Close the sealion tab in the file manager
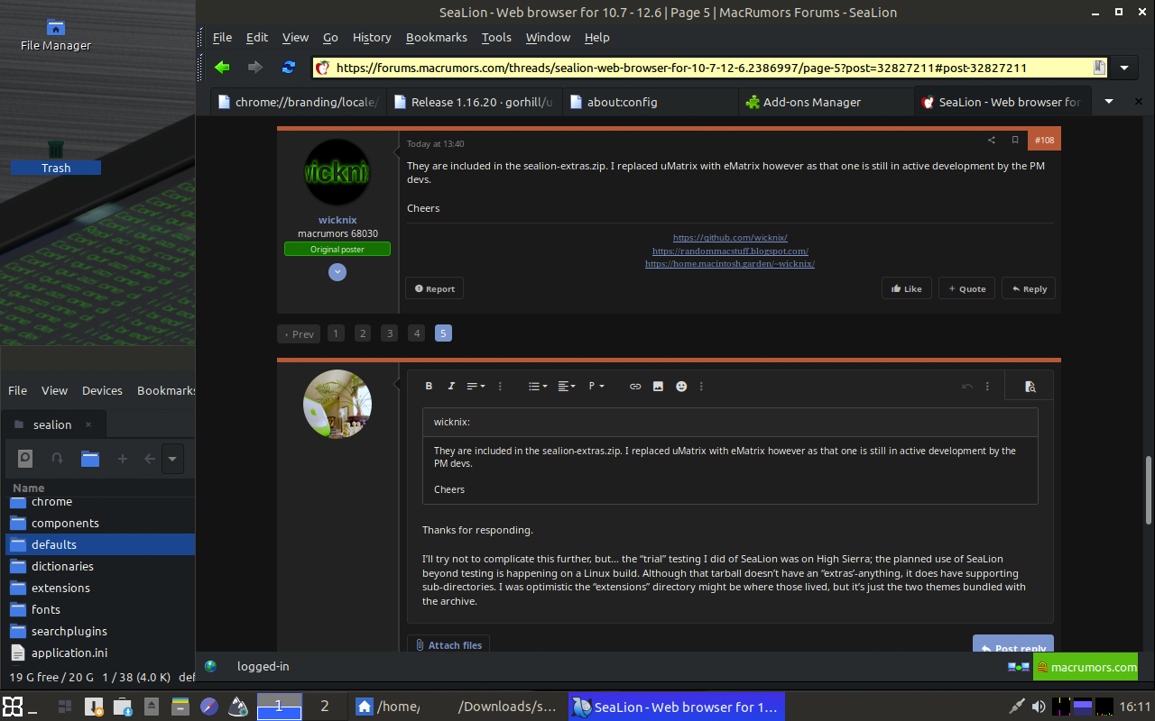This screenshot has width=1155, height=721. click(88, 424)
